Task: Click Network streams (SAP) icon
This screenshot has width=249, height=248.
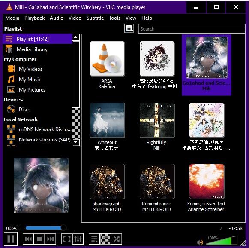Action: (11, 140)
